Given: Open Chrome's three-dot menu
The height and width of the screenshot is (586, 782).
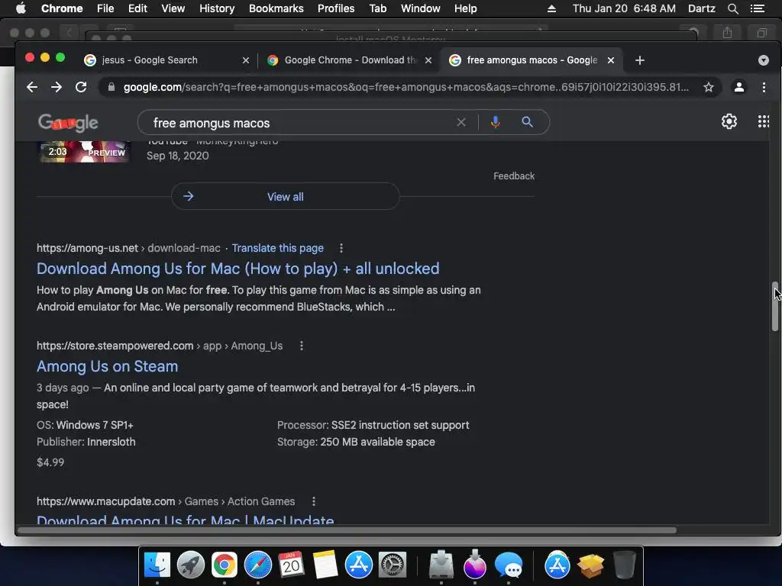Looking at the screenshot, I should (x=764, y=87).
